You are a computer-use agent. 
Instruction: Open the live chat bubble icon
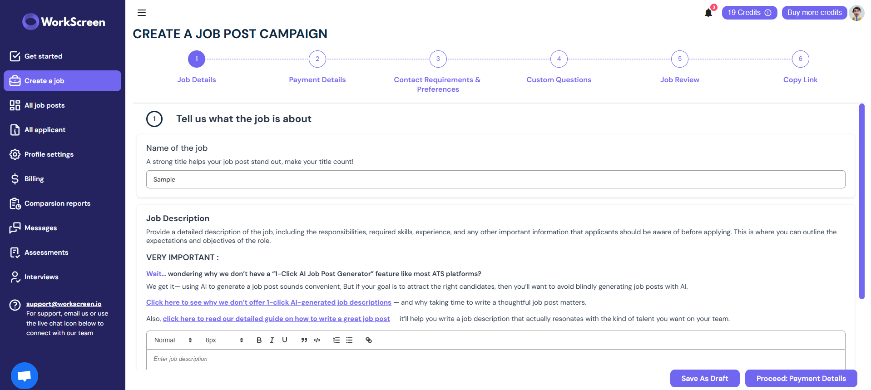click(25, 375)
